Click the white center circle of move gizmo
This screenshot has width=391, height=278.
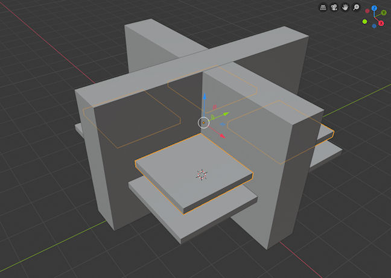tap(204, 122)
